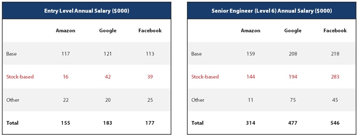The height and width of the screenshot is (138, 359).
Task: Click Amazon senior stock-based value 144
Action: [251, 77]
